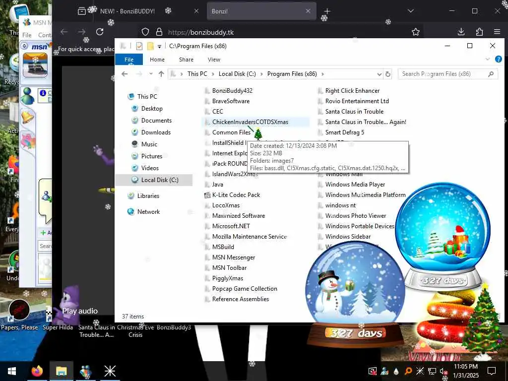
Task: Open Firefox downloads panel
Action: pyautogui.click(x=461, y=32)
